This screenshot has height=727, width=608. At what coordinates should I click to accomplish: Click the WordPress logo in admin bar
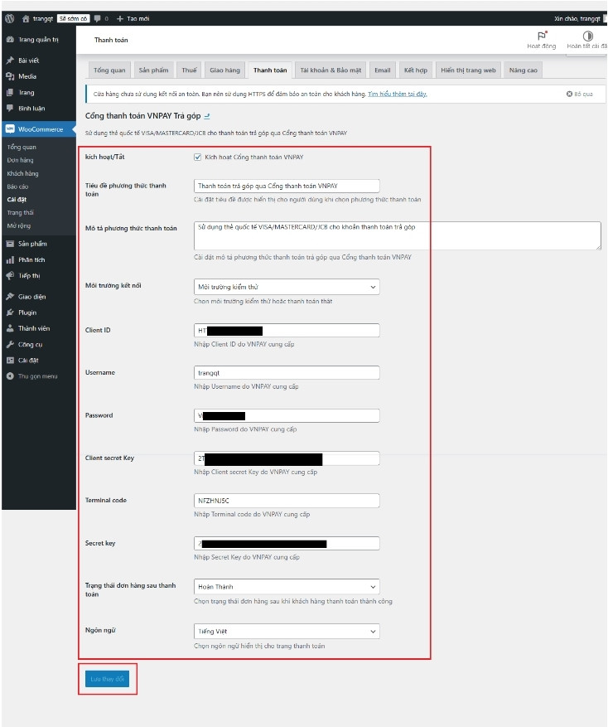tap(9, 17)
